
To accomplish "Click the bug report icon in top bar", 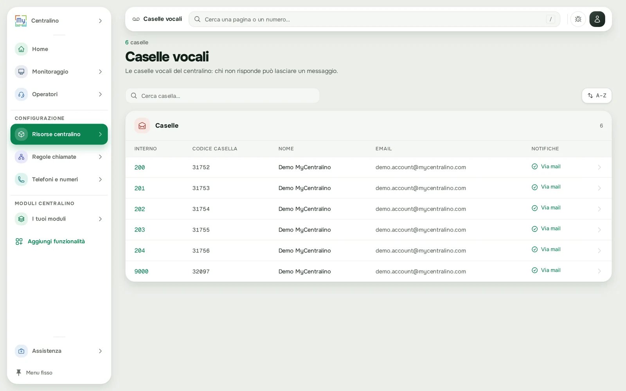I will click(578, 19).
